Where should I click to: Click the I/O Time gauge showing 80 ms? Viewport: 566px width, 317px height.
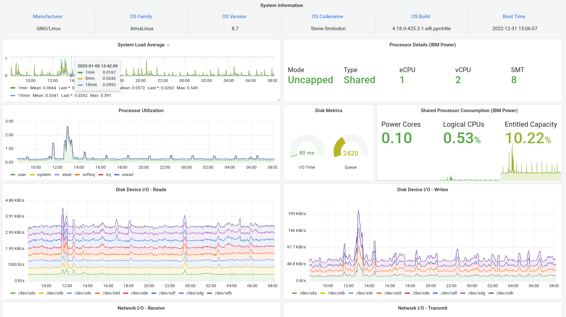click(307, 146)
